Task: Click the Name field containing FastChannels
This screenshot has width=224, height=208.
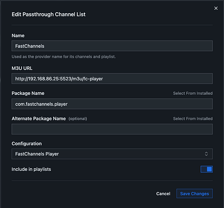Action: click(x=112, y=46)
